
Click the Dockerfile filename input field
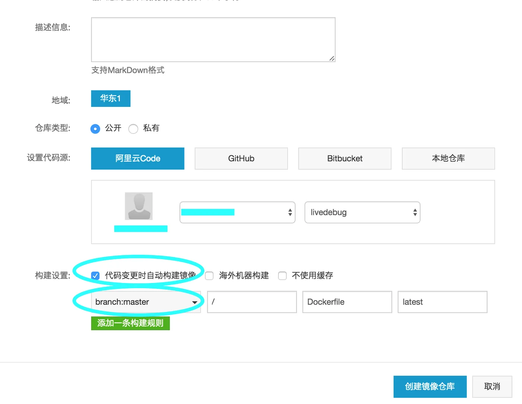coord(347,302)
